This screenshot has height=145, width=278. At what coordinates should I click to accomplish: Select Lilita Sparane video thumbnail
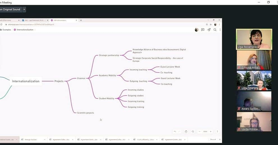pyautogui.click(x=254, y=80)
